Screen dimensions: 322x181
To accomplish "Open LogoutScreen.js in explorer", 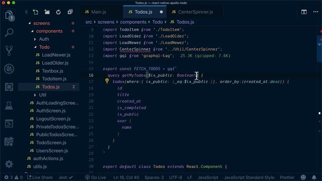I will click(53, 119).
